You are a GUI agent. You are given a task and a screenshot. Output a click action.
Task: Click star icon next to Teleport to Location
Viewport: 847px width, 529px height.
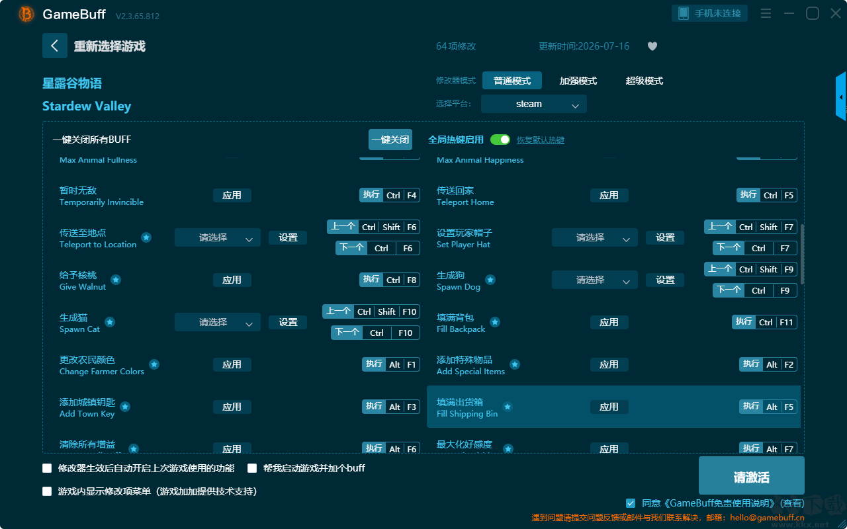click(146, 237)
